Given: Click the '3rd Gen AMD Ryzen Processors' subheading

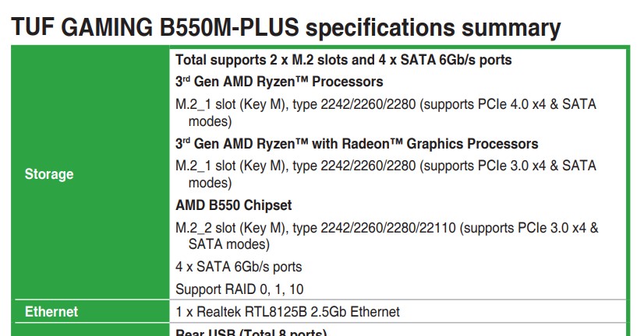Looking at the screenshot, I should pyautogui.click(x=279, y=82).
